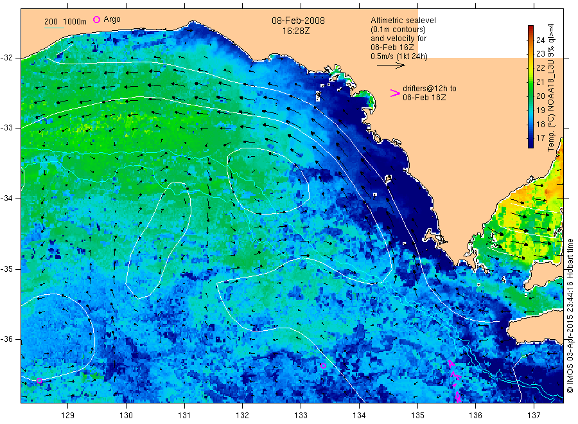Click the "16:28Z" time label

point(296,31)
